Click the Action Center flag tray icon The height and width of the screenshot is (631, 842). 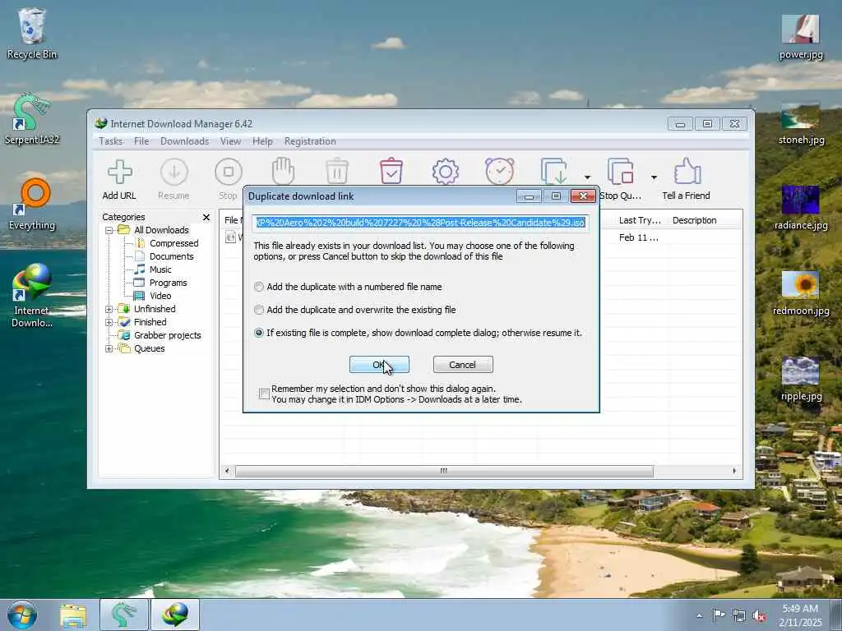tap(719, 615)
